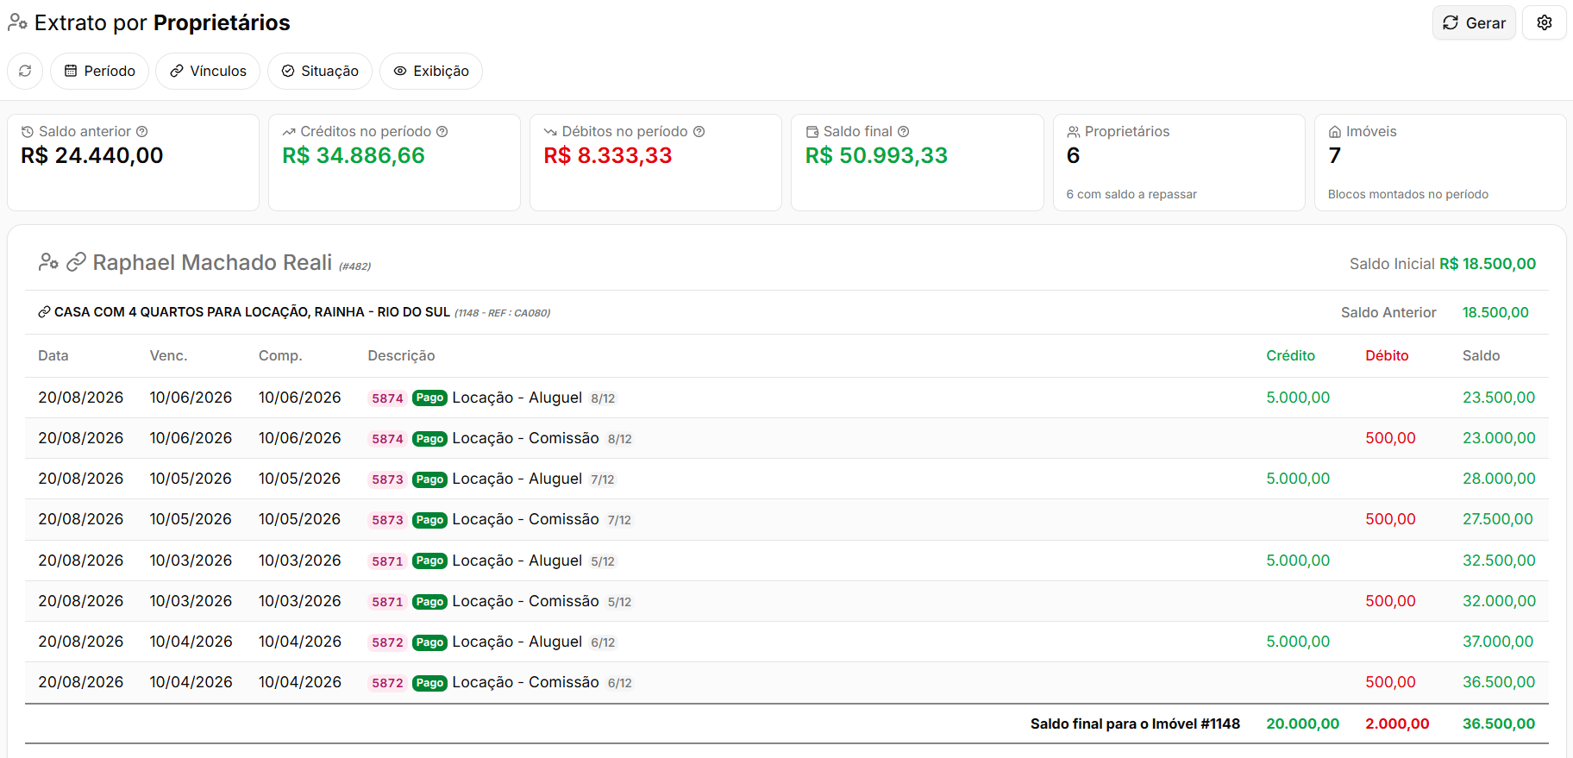This screenshot has height=758, width=1573.
Task: Click badge 5873 on Locação - Aluguel 7/12 row
Action: pos(387,479)
